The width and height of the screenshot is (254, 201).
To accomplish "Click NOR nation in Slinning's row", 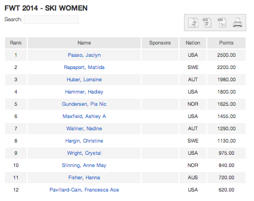I will pos(193,165).
